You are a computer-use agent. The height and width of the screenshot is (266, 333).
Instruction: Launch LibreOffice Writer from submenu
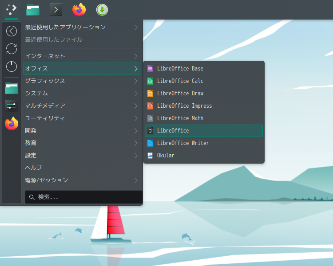204,143
